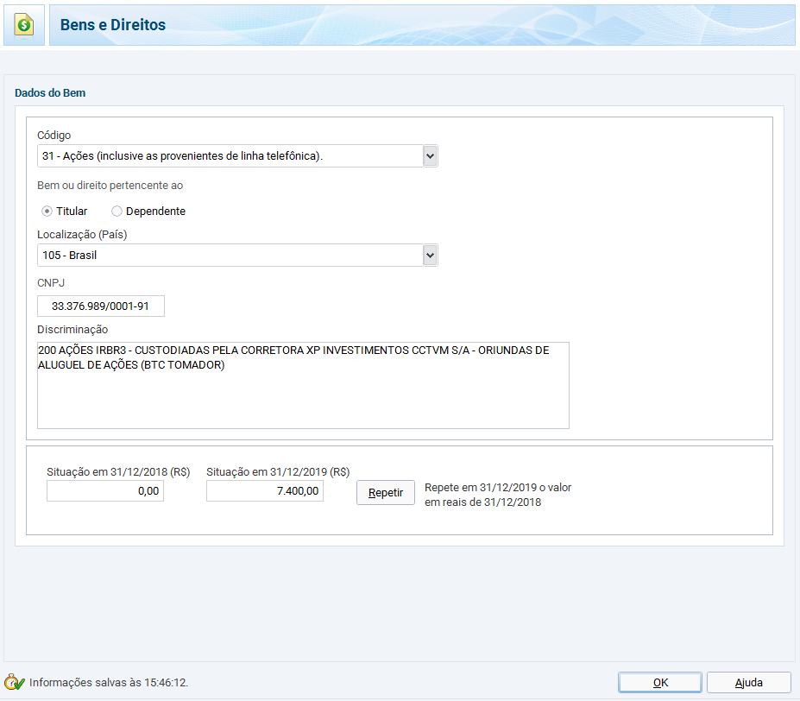Select the Titular radio button
This screenshot has width=800, height=701.
(47, 212)
